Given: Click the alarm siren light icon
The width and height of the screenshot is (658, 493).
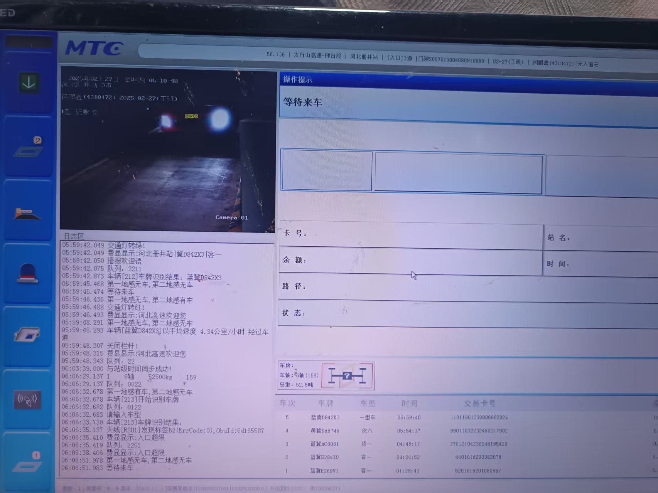Looking at the screenshot, I should (x=27, y=273).
